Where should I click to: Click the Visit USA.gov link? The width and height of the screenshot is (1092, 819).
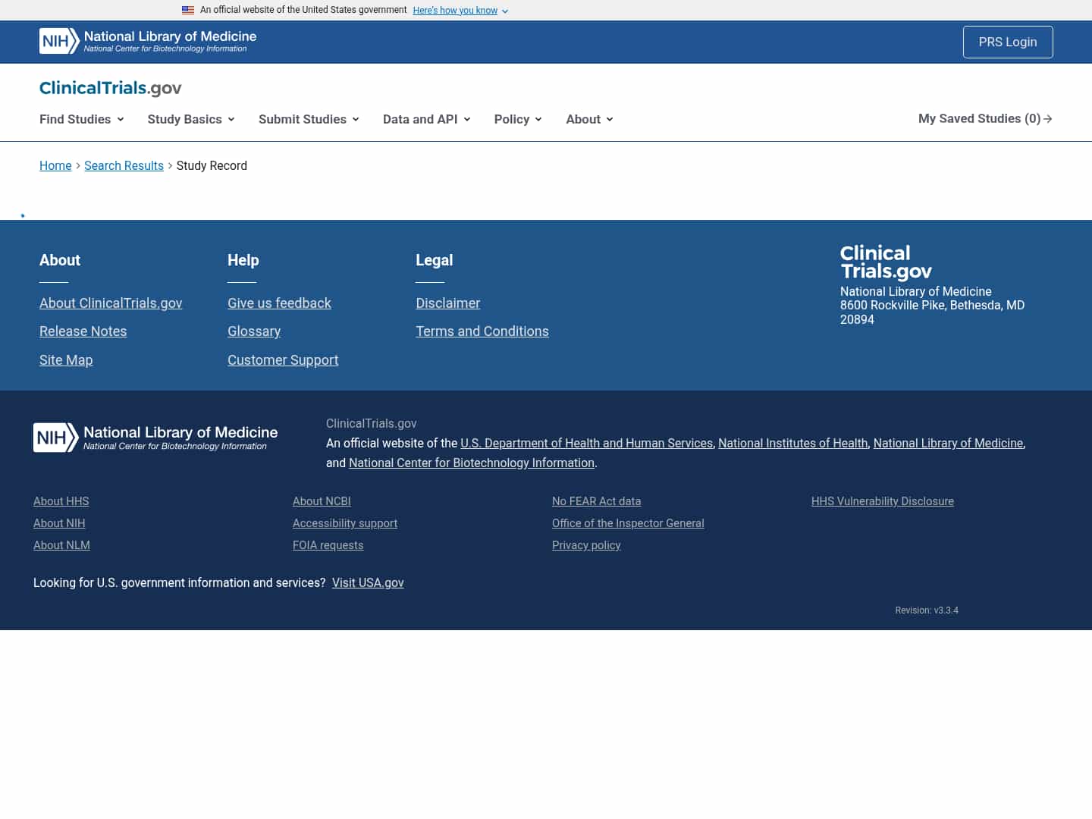368,582
